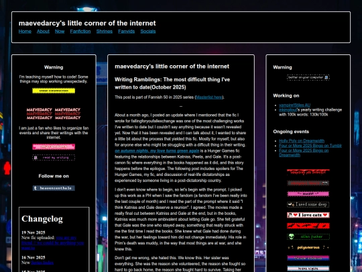Image resolution: width=362 pixels, height=272 pixels.
Task: Click the yellow under construction badge
Action: point(54,91)
